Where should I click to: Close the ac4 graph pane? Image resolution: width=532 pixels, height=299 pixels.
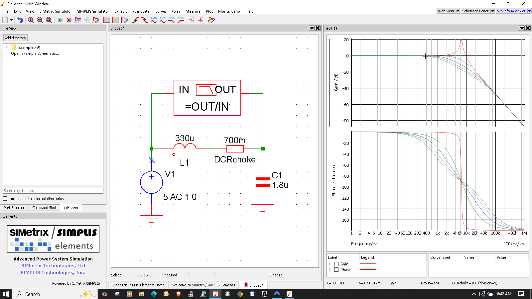click(x=528, y=28)
